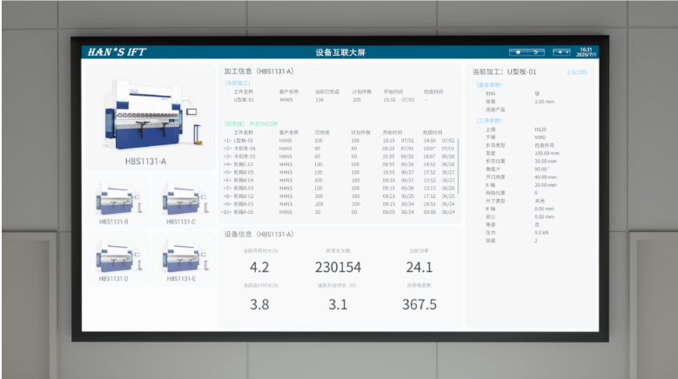Screen dimensions: 678x379
Task: Open the dropdown arrow beside the gear icon
Action: tap(567, 52)
